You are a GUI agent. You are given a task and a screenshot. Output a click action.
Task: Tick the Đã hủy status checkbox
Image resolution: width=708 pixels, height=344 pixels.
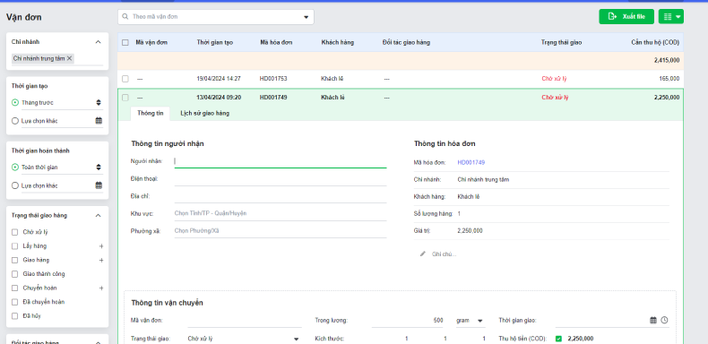(14, 316)
